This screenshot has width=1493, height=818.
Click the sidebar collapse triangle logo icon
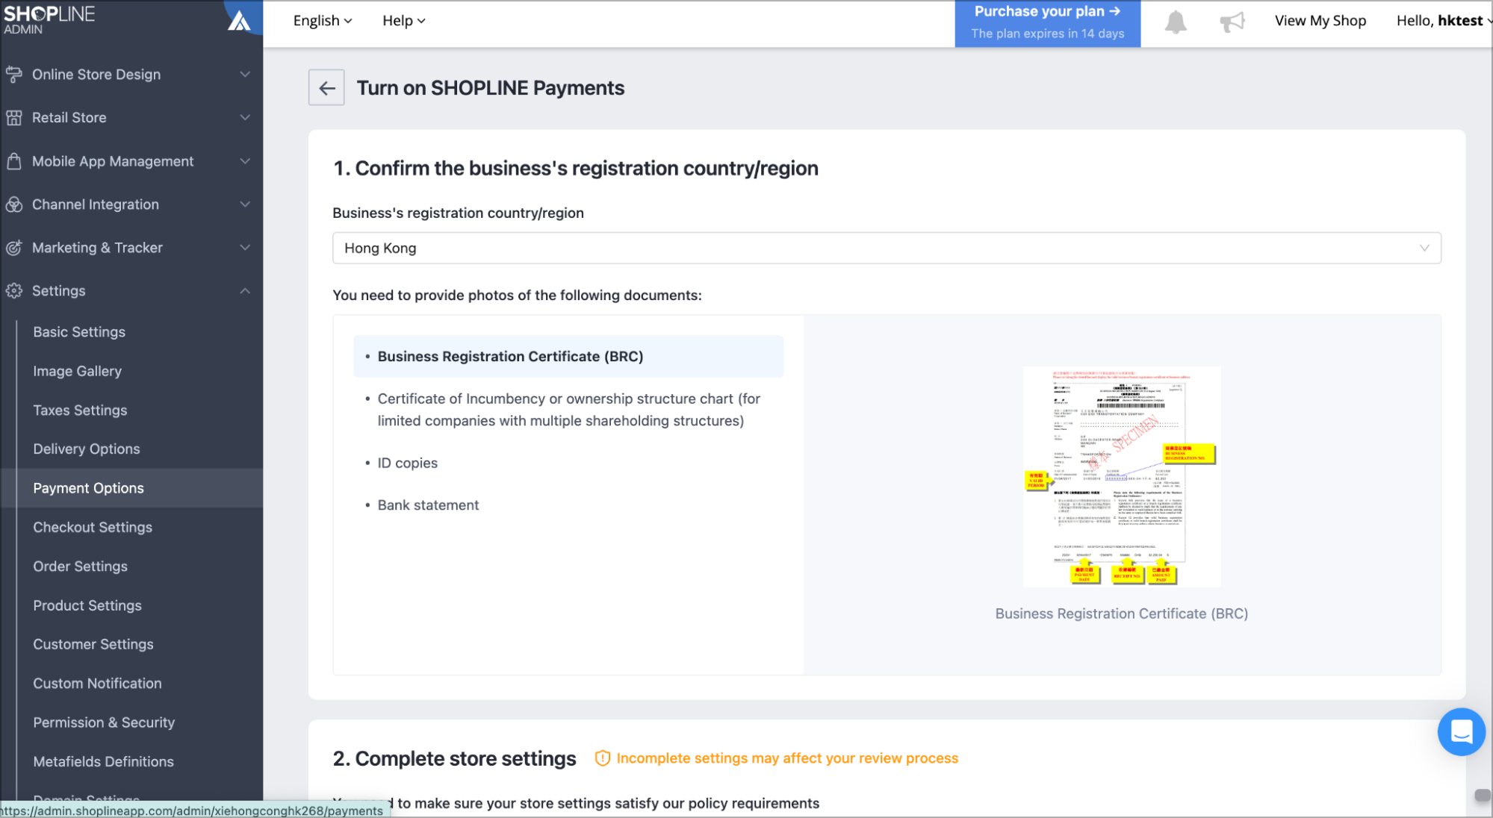[x=239, y=20]
